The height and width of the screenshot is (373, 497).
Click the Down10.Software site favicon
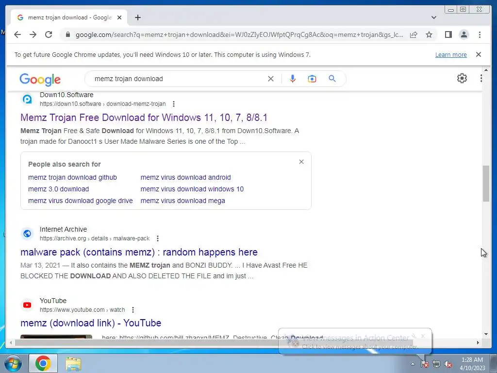[27, 99]
